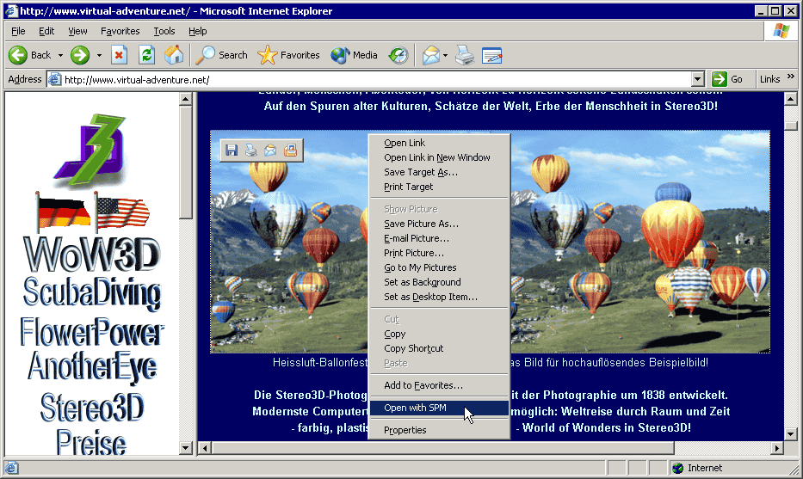Screen dimensions: 803x479
Task: Click the page icon in address bar
Action: tap(55, 79)
